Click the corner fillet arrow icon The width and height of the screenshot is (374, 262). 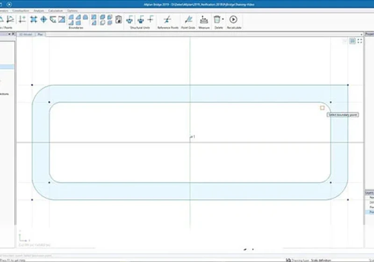53,19
